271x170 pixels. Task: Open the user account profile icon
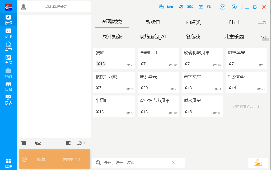[234, 7]
